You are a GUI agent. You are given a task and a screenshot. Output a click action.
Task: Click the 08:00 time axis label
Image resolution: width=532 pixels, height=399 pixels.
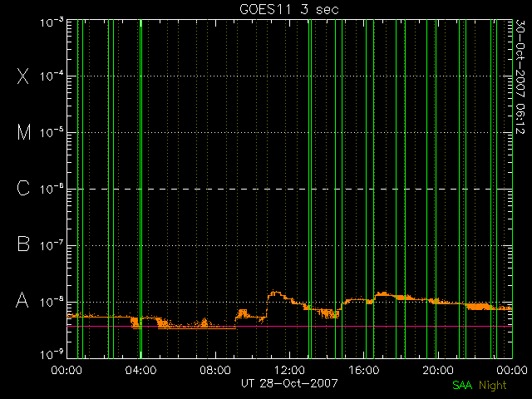tap(215, 369)
